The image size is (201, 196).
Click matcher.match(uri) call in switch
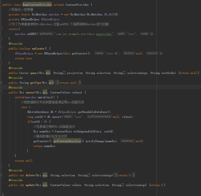(x=40, y=97)
